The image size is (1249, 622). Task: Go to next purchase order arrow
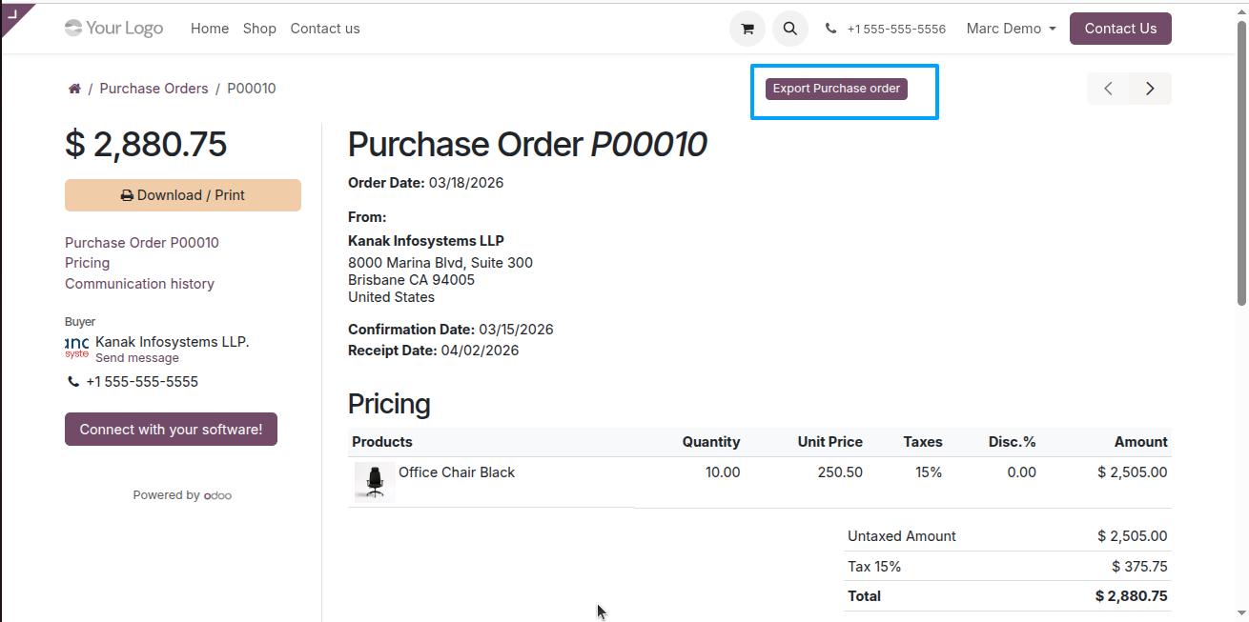(x=1150, y=89)
